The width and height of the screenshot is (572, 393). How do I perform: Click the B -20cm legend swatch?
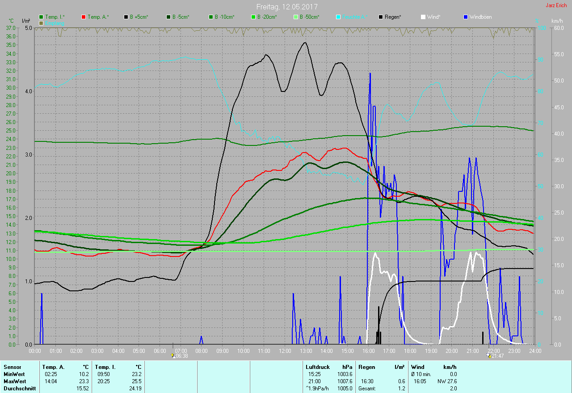point(253,17)
